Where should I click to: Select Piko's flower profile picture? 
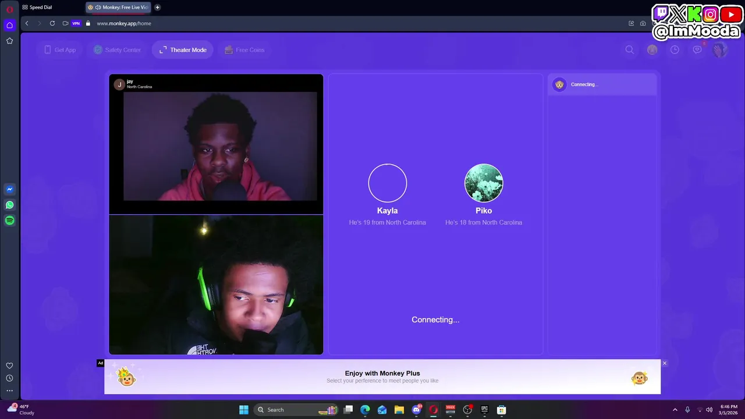coord(484,183)
